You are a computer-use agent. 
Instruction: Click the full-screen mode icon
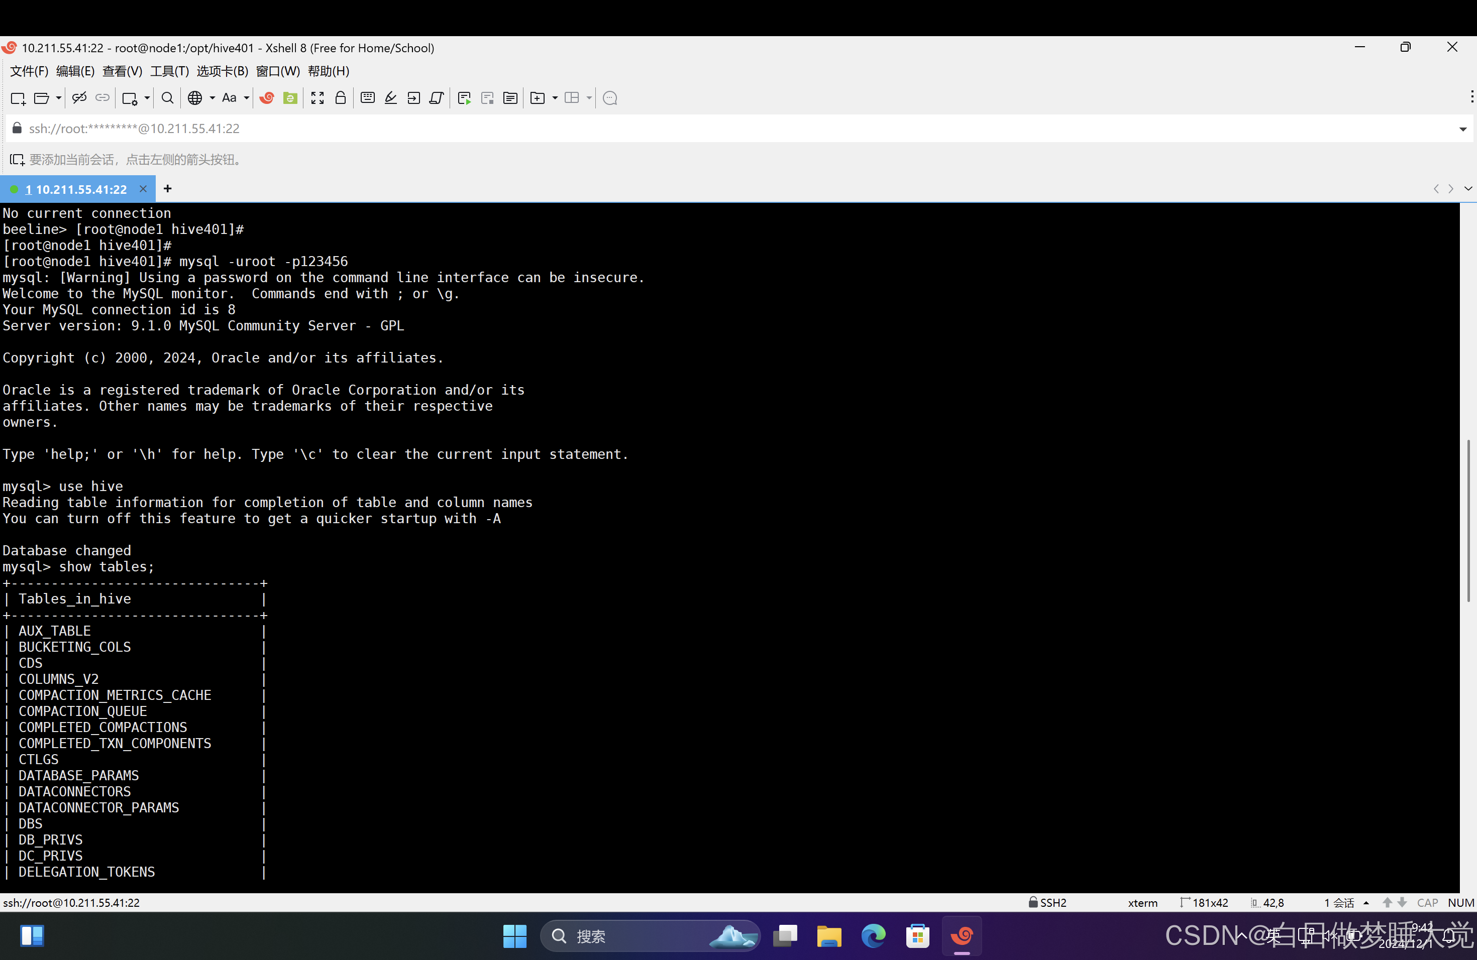coord(317,98)
